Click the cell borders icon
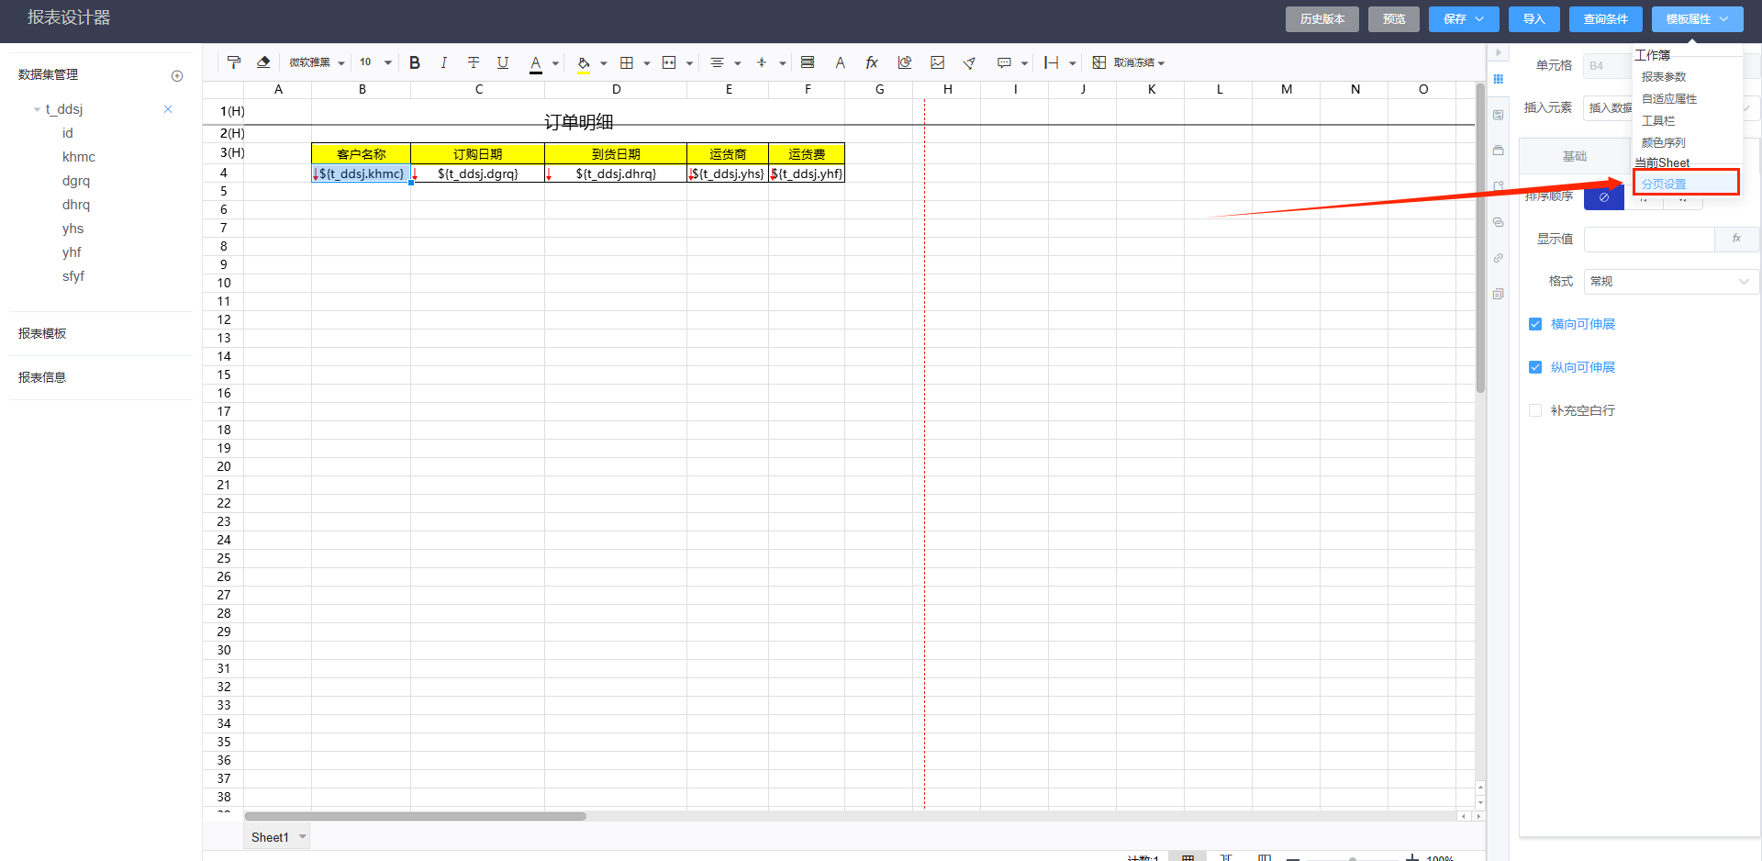 (627, 62)
